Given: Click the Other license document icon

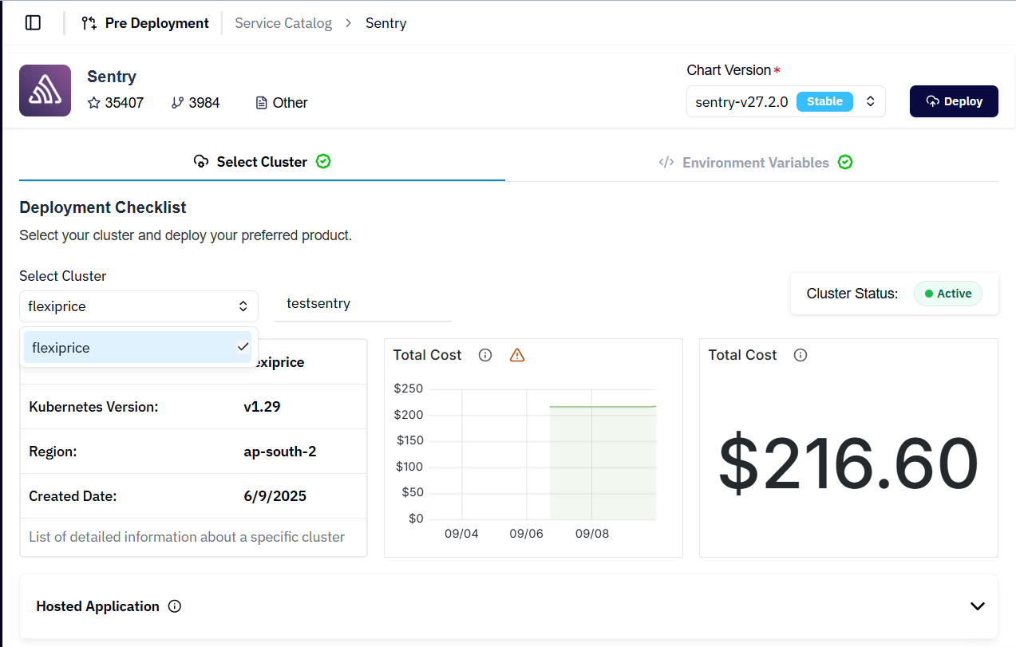Looking at the screenshot, I should click(x=261, y=103).
